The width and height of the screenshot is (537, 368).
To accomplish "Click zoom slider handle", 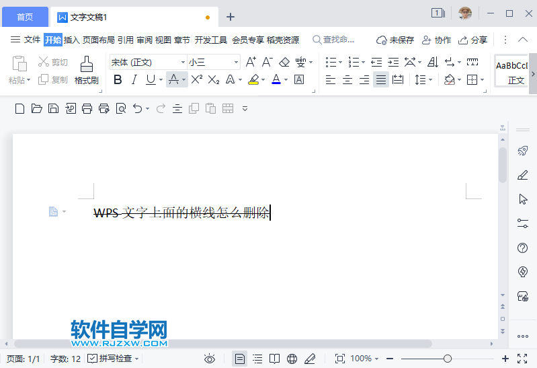I will (x=447, y=359).
